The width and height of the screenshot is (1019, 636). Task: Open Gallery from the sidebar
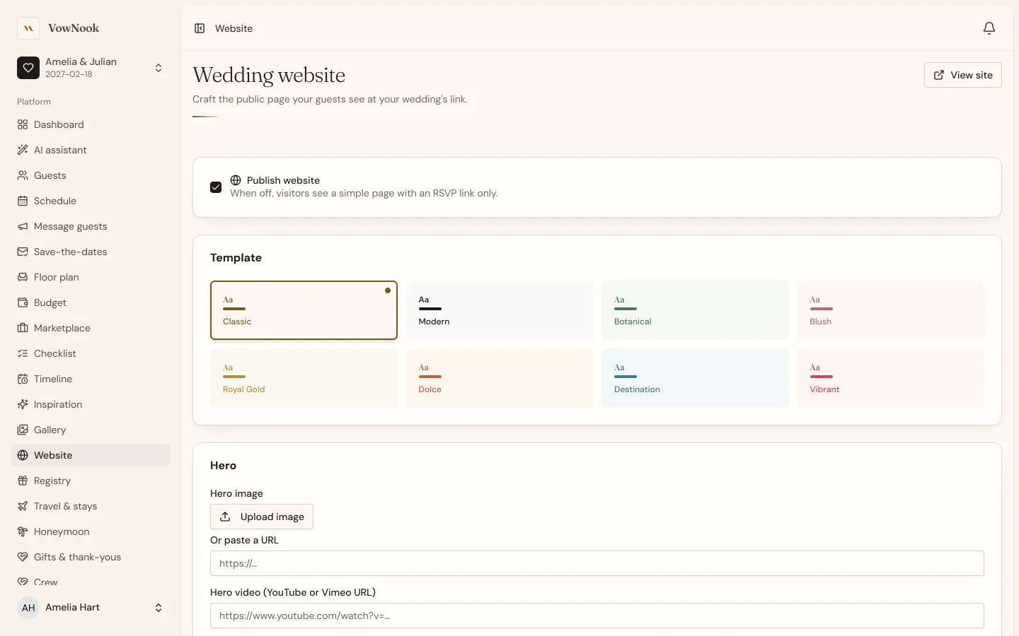coord(91,430)
